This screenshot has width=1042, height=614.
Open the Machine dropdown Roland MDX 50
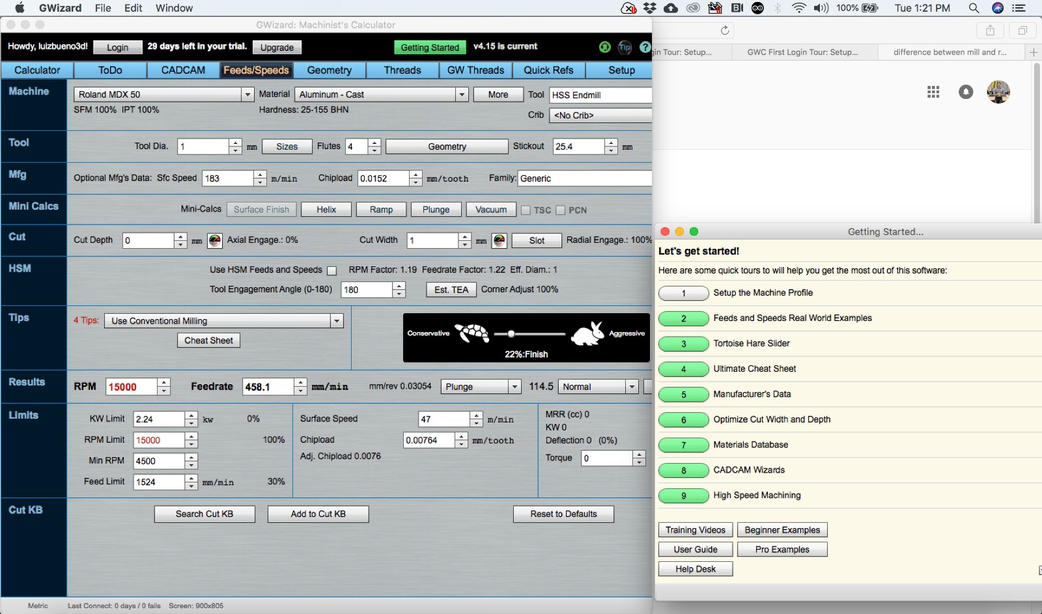pyautogui.click(x=163, y=94)
